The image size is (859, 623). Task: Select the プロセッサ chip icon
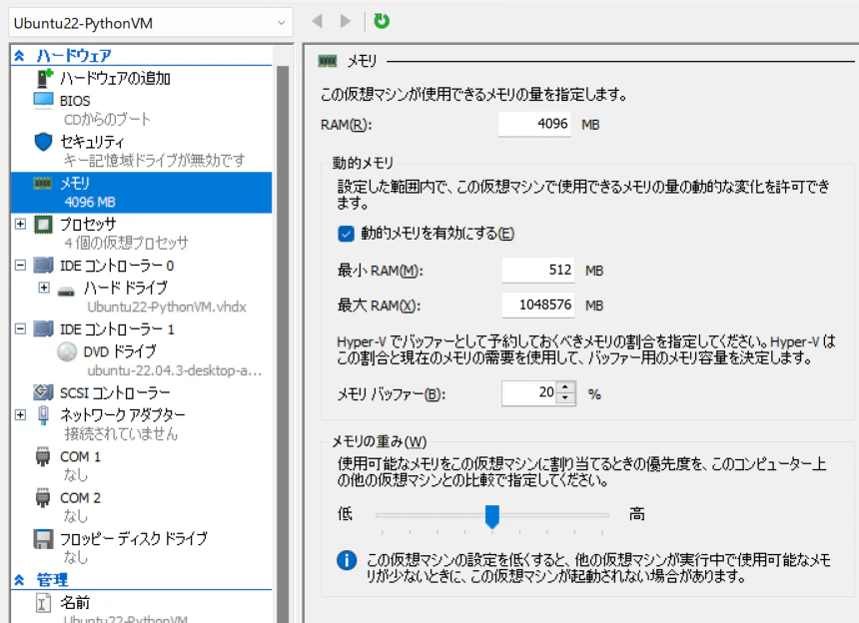pos(43,224)
